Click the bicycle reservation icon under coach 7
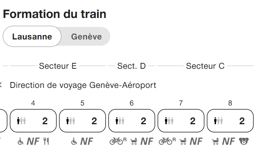Screen dimensions: 258x159 (167, 141)
